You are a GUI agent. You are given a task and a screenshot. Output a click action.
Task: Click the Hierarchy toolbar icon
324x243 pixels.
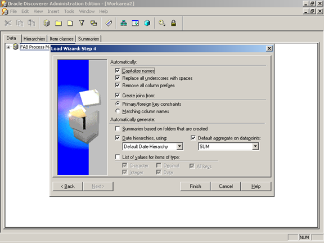[x=124, y=23]
